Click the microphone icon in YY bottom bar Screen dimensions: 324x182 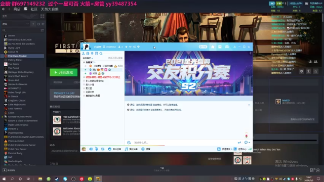coord(97,149)
